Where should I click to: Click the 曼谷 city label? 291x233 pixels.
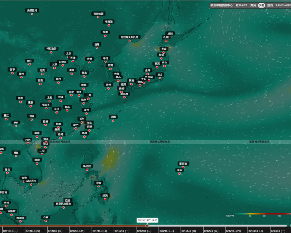click(7, 170)
